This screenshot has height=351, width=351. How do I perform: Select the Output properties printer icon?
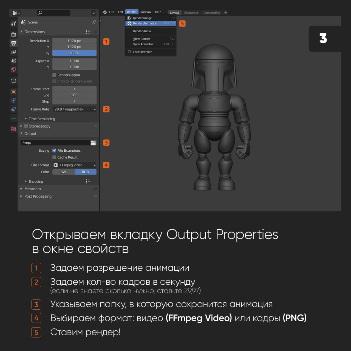click(x=13, y=43)
